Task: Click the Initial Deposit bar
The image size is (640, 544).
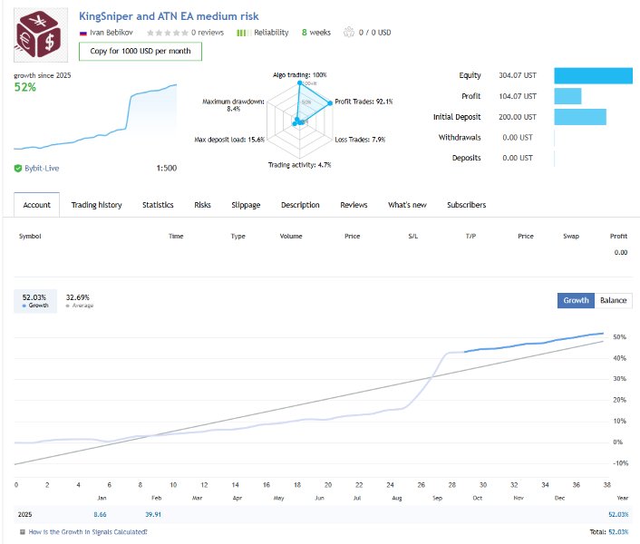Action: [580, 117]
